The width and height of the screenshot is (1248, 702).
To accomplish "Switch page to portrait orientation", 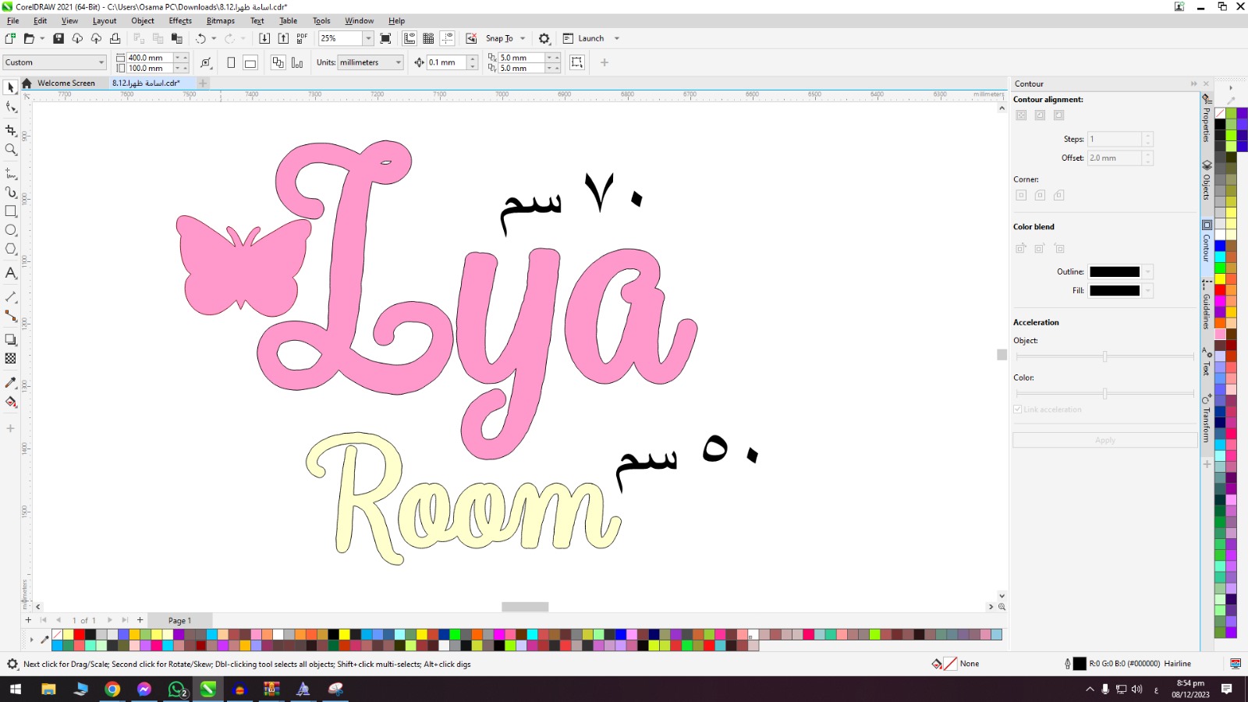I will [x=231, y=63].
